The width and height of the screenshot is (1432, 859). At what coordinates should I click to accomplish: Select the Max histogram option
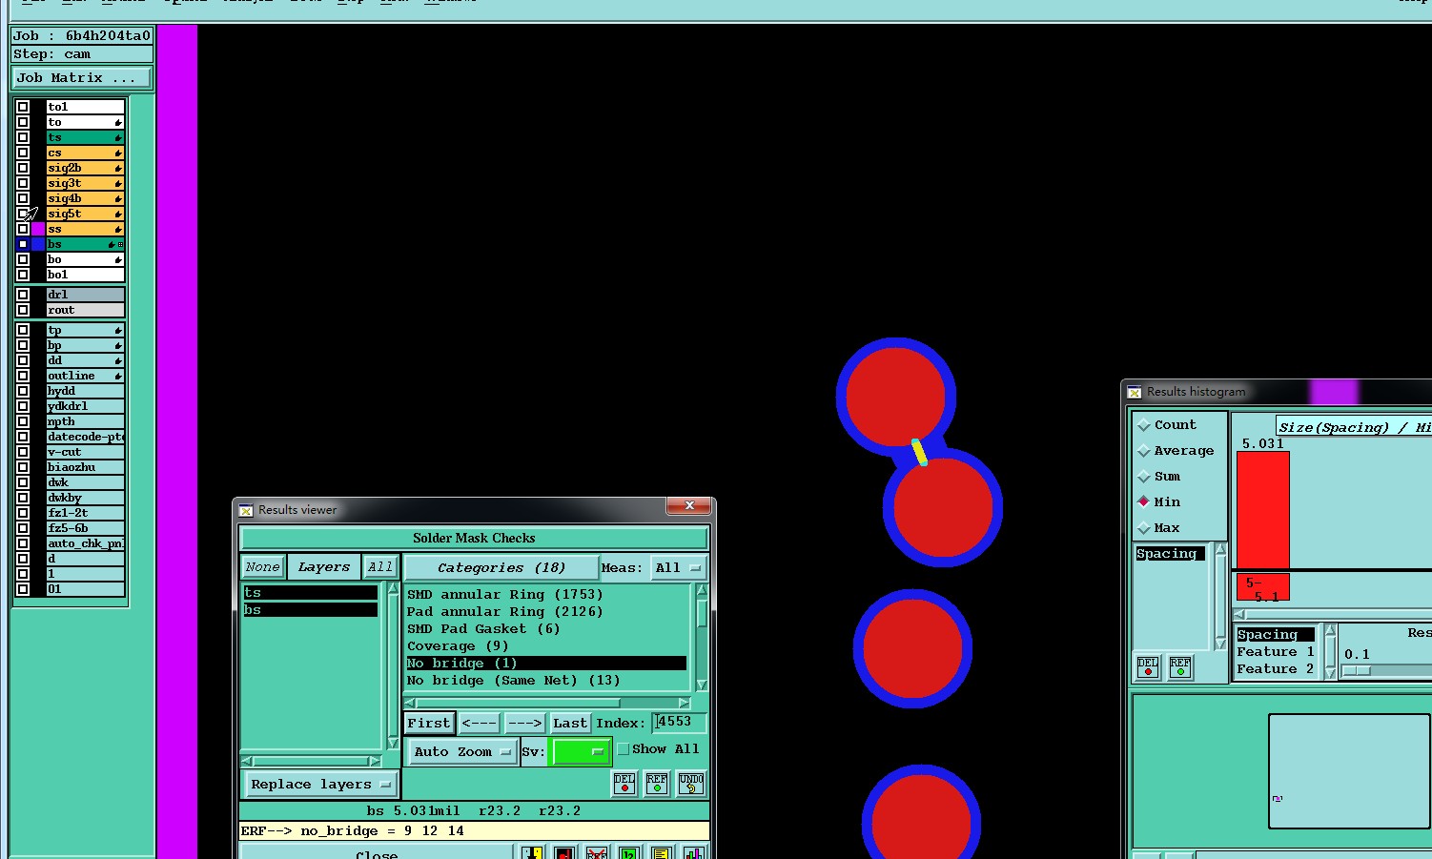coord(1144,528)
